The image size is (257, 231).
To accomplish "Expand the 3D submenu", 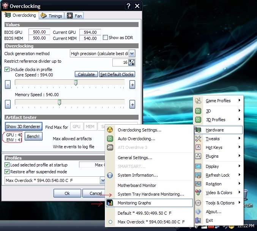I will [x=240, y=111].
